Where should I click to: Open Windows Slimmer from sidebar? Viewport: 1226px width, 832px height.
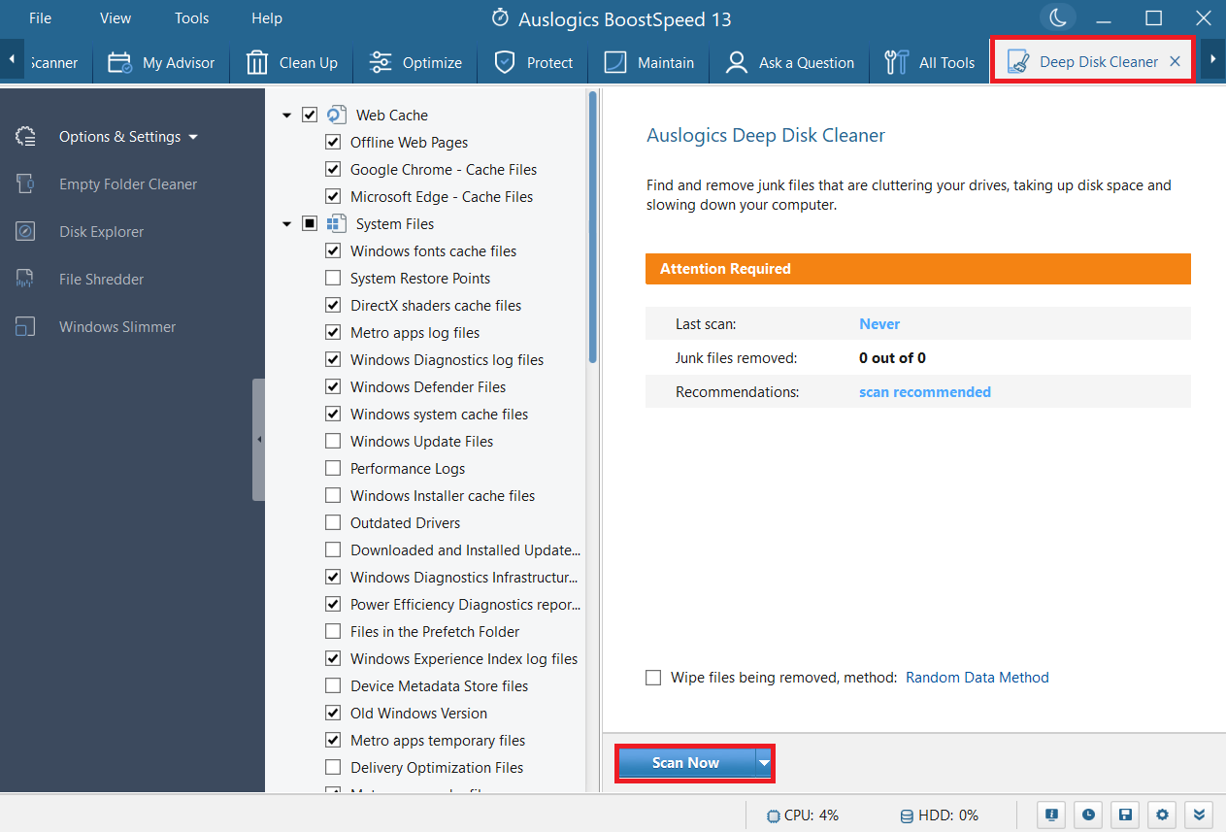(117, 327)
